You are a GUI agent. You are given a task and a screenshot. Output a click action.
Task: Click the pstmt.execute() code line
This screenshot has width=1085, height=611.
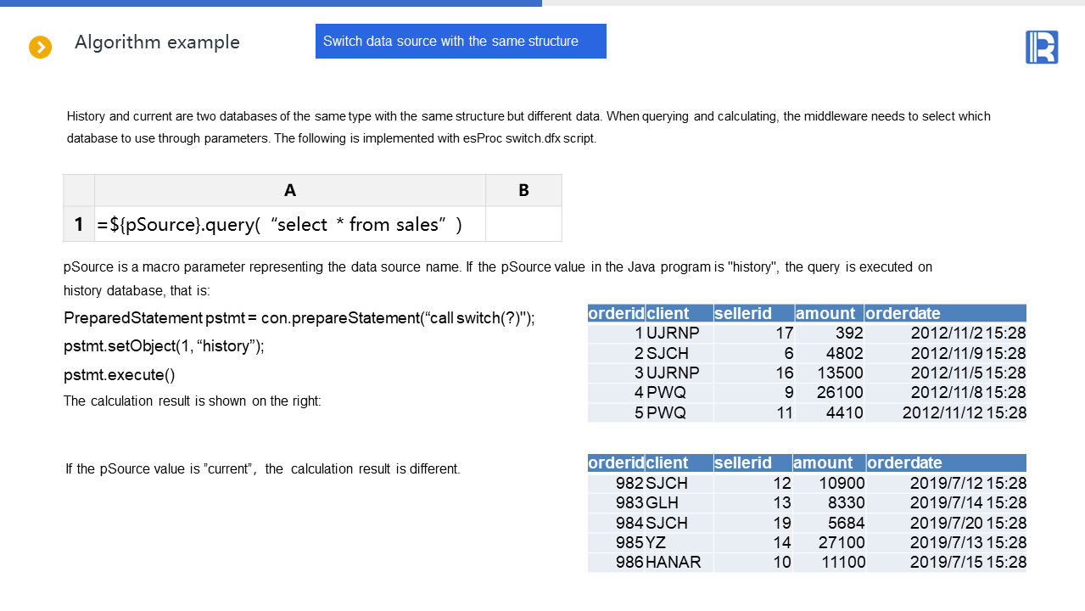pos(120,375)
